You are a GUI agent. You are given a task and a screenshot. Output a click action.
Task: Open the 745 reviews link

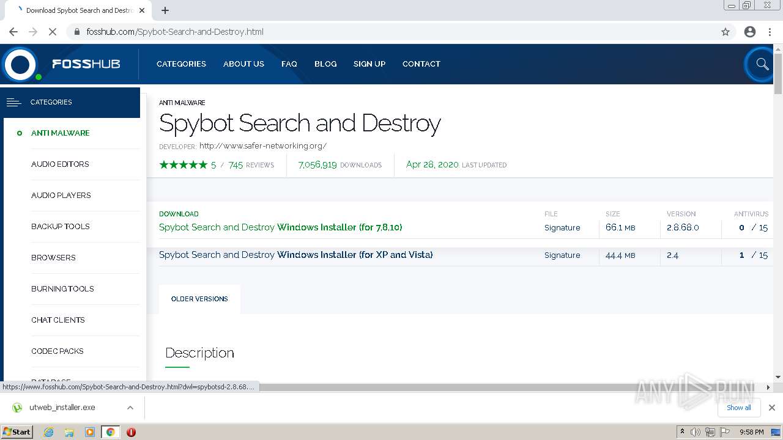click(x=251, y=165)
